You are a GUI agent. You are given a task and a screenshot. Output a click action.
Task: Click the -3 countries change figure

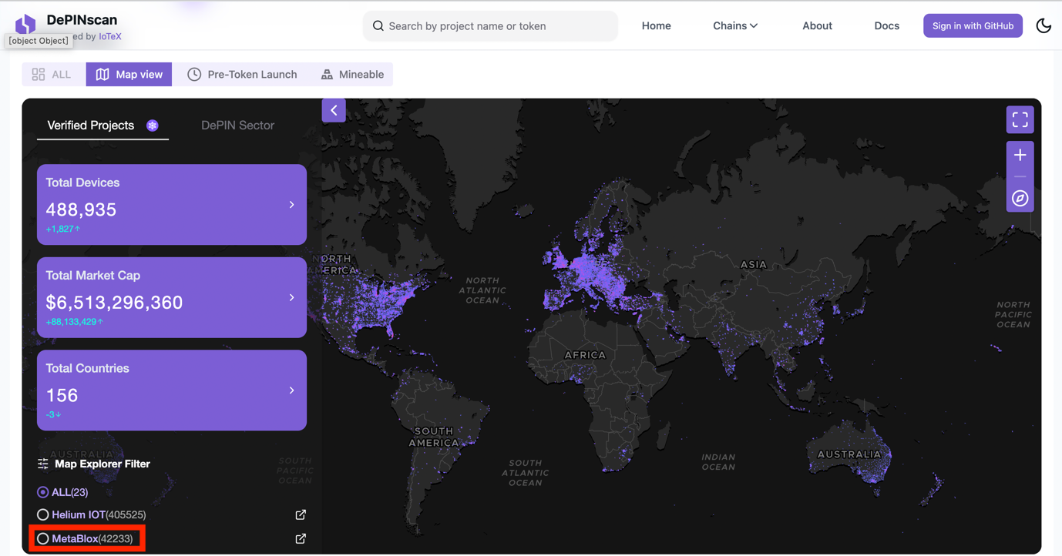[53, 414]
